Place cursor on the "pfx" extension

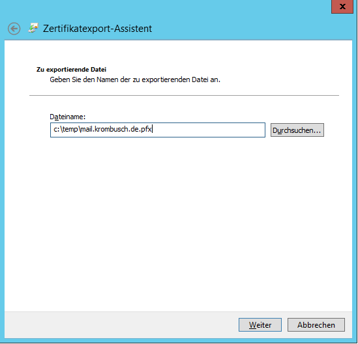[x=146, y=130]
